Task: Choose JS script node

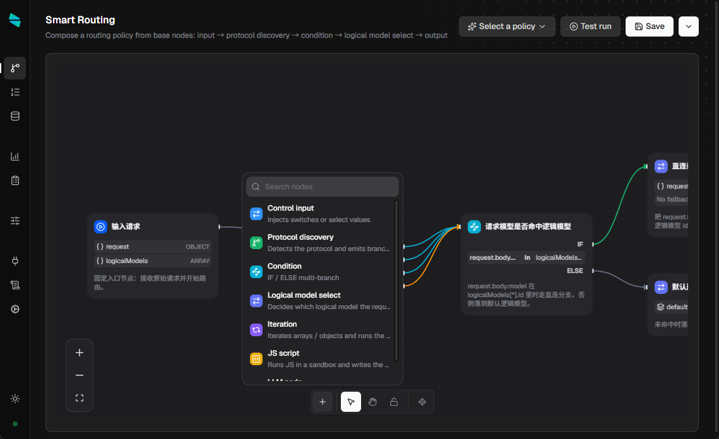Action: point(320,359)
